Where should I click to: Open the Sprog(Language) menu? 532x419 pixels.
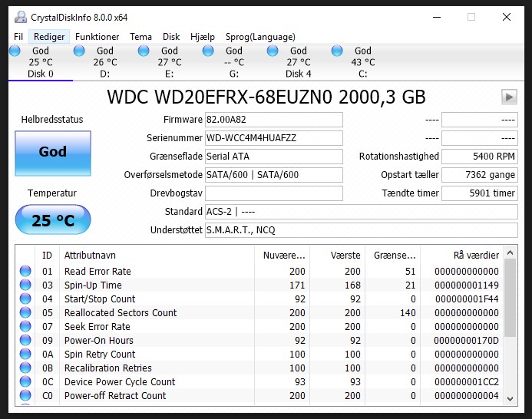tap(260, 37)
